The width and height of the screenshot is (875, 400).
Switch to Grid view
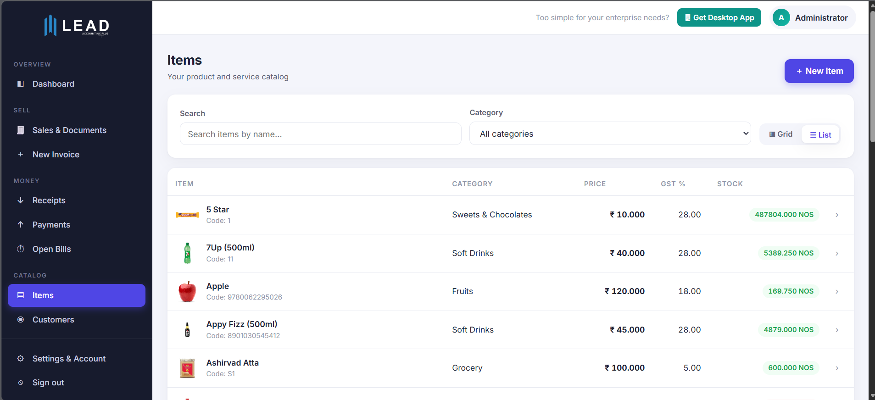pyautogui.click(x=781, y=134)
